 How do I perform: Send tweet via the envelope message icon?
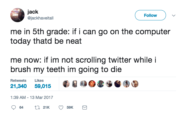84,108
